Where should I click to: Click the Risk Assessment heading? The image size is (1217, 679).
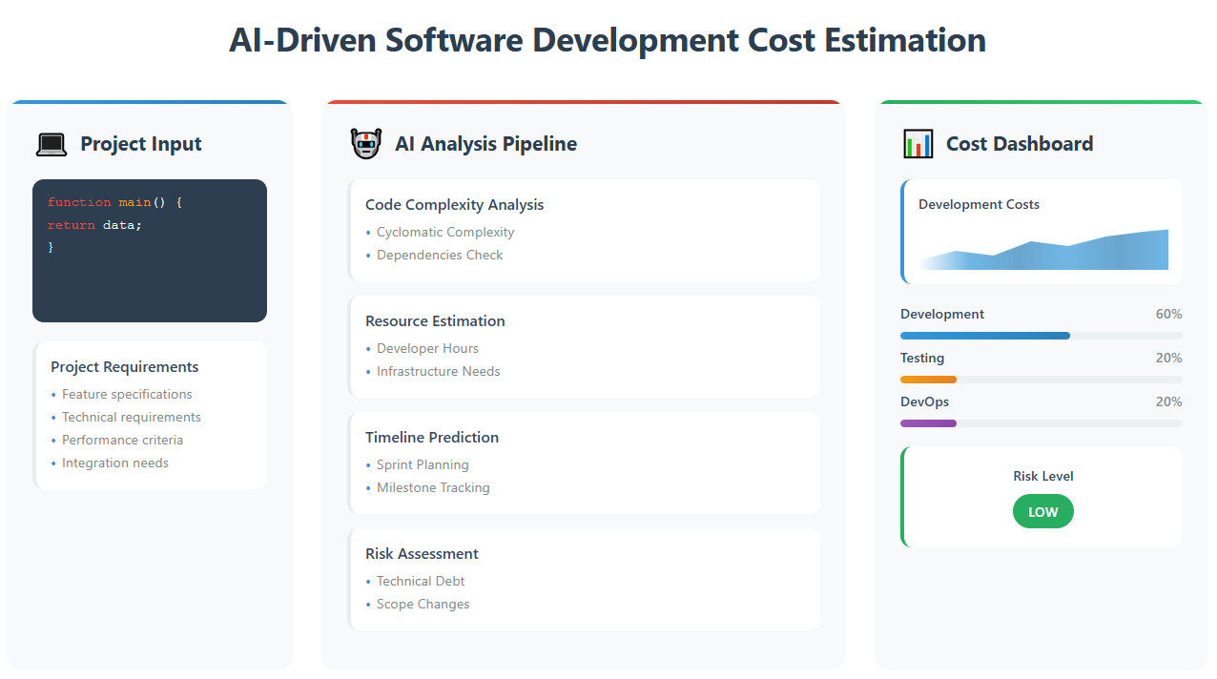coord(422,554)
